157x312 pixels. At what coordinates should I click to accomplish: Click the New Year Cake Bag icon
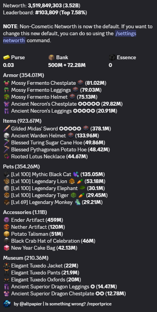(6, 248)
